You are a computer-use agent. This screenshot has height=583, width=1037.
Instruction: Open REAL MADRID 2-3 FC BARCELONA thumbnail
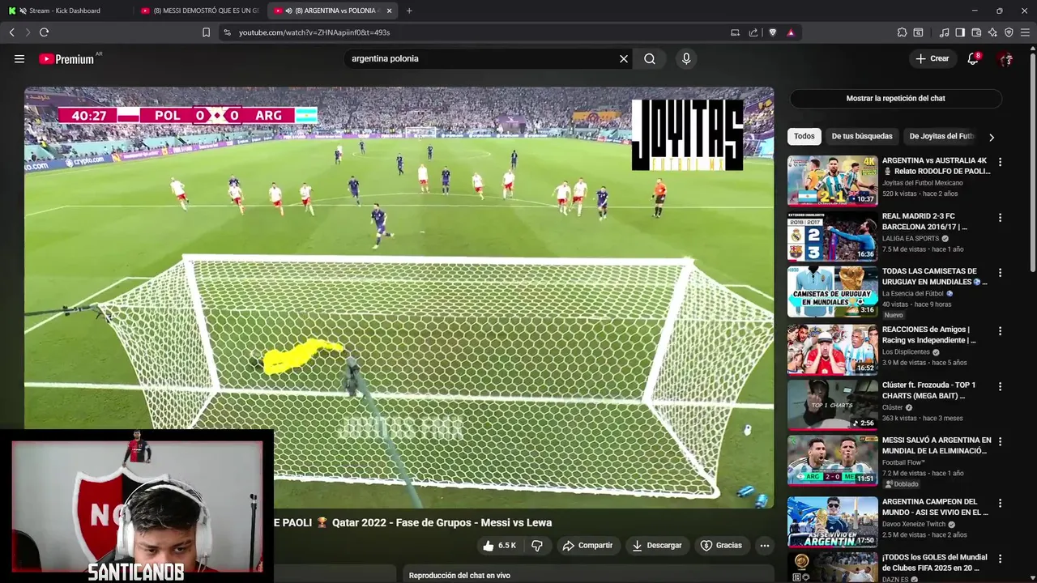[x=832, y=236]
